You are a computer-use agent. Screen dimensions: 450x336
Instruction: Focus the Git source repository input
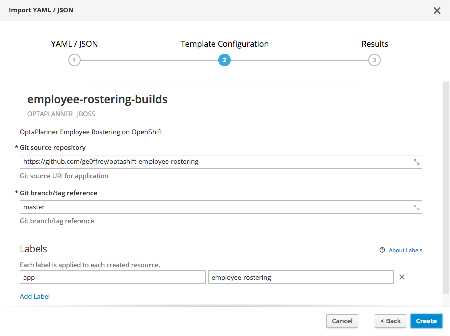(x=216, y=162)
